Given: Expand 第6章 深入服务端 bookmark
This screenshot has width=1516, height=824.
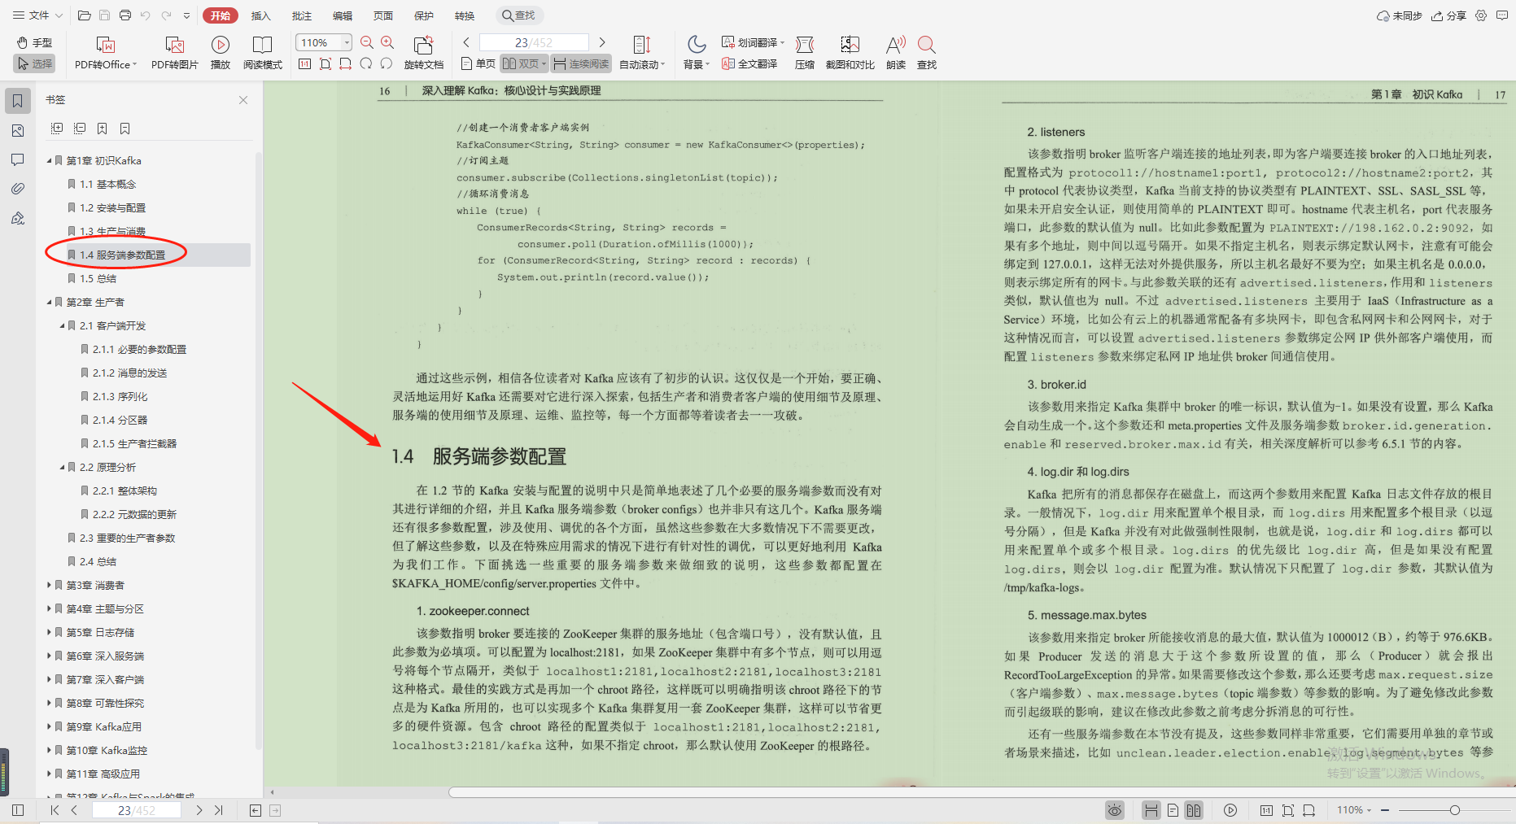Looking at the screenshot, I should 49,656.
